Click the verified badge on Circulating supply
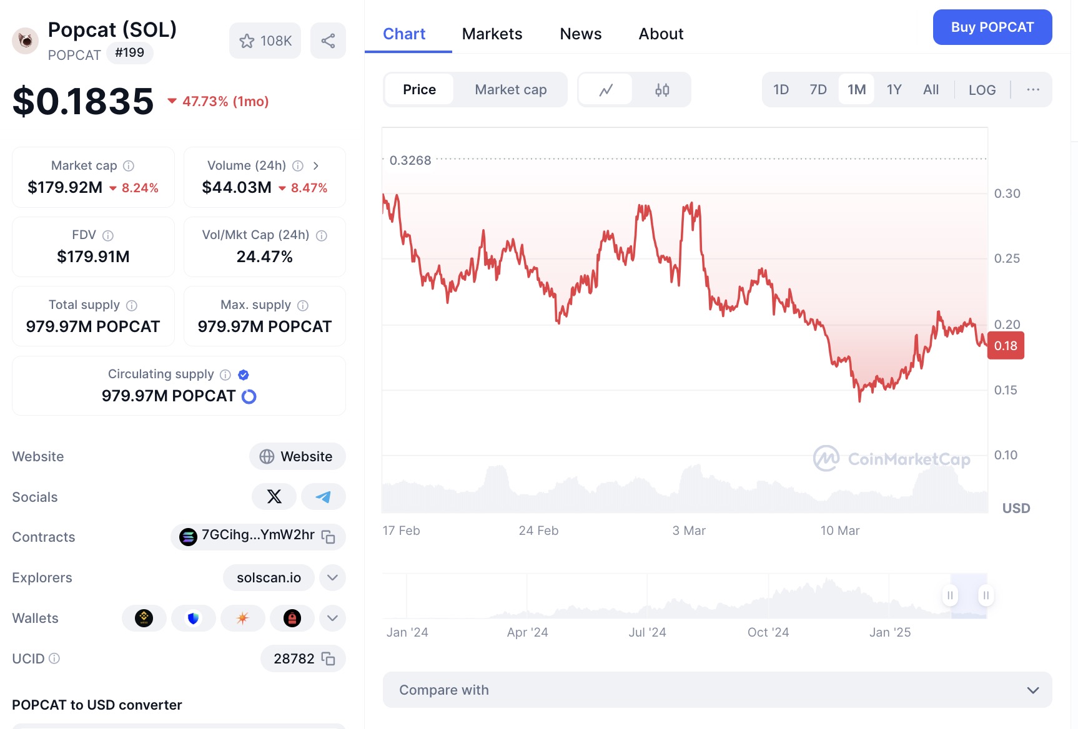Image resolution: width=1078 pixels, height=729 pixels. [x=244, y=374]
